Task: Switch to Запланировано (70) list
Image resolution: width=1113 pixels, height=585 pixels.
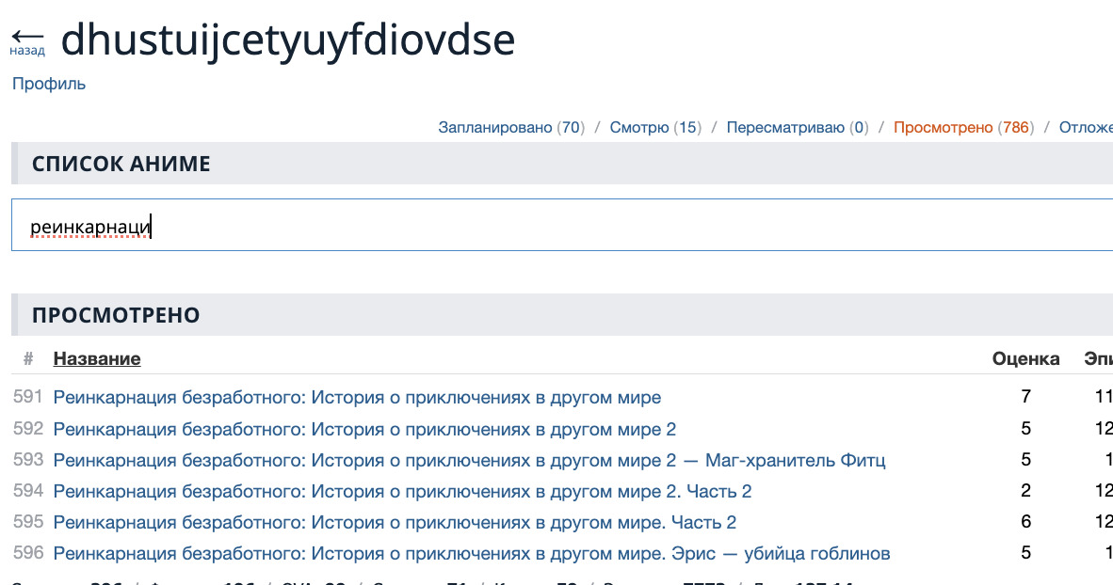Action: tap(510, 127)
